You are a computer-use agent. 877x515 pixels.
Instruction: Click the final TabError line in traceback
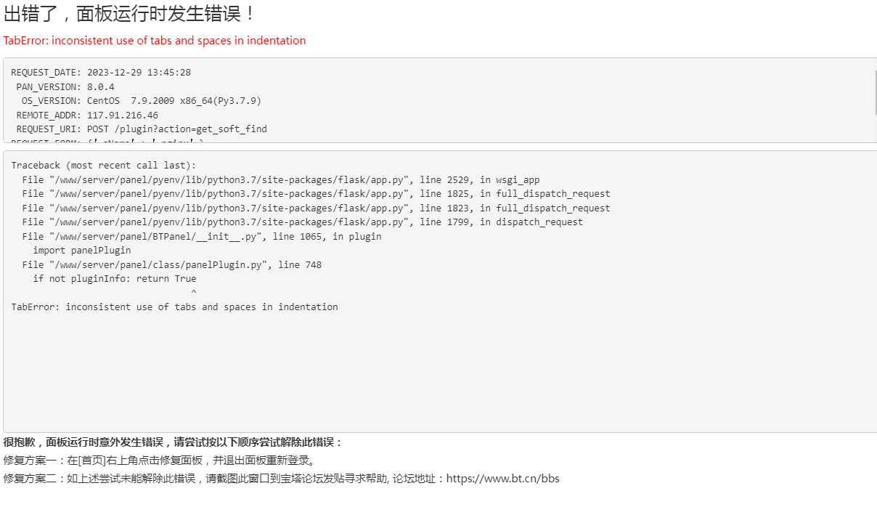point(174,307)
